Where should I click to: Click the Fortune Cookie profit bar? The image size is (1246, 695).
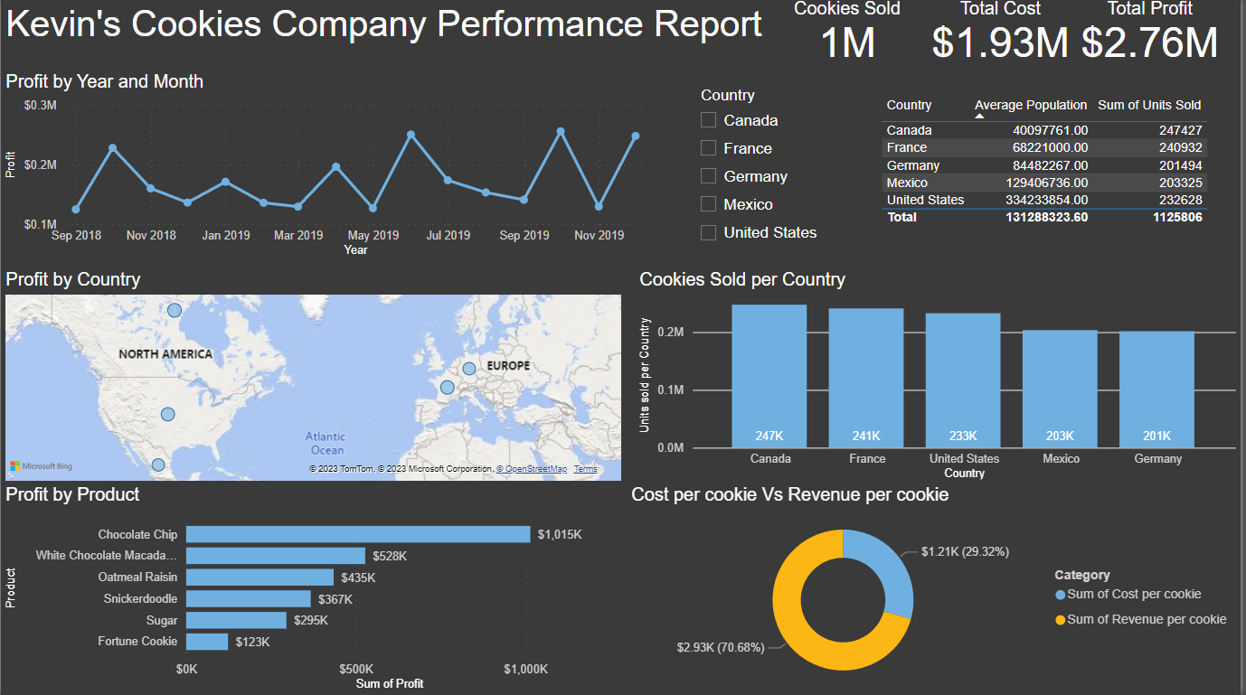click(207, 642)
